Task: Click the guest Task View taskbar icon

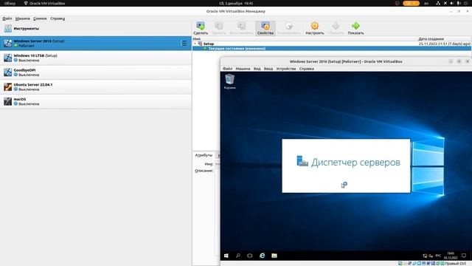Action: [x=249, y=256]
